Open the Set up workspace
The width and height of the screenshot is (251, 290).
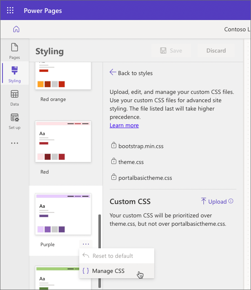point(15,121)
